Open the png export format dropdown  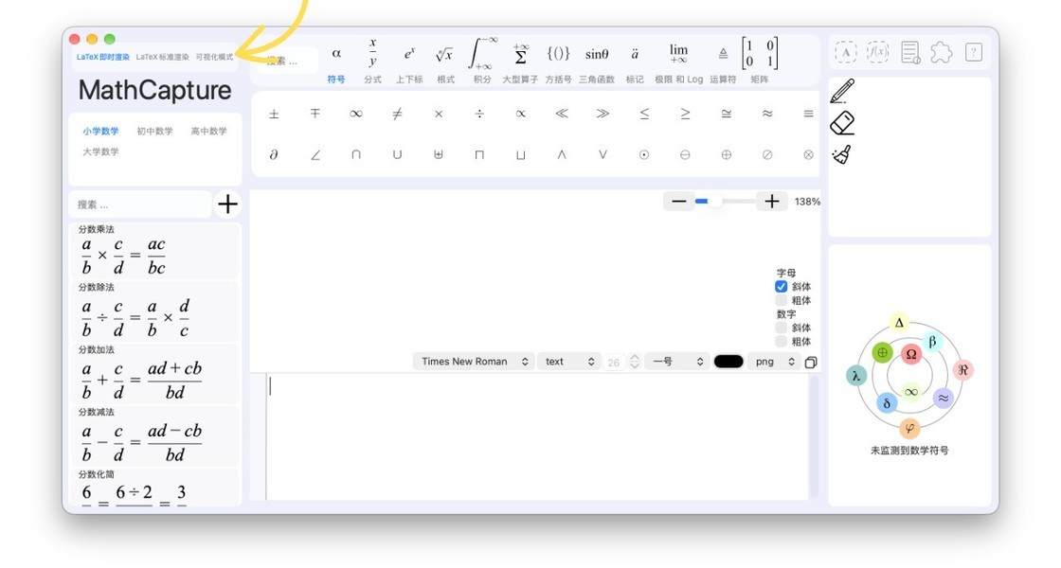[774, 362]
